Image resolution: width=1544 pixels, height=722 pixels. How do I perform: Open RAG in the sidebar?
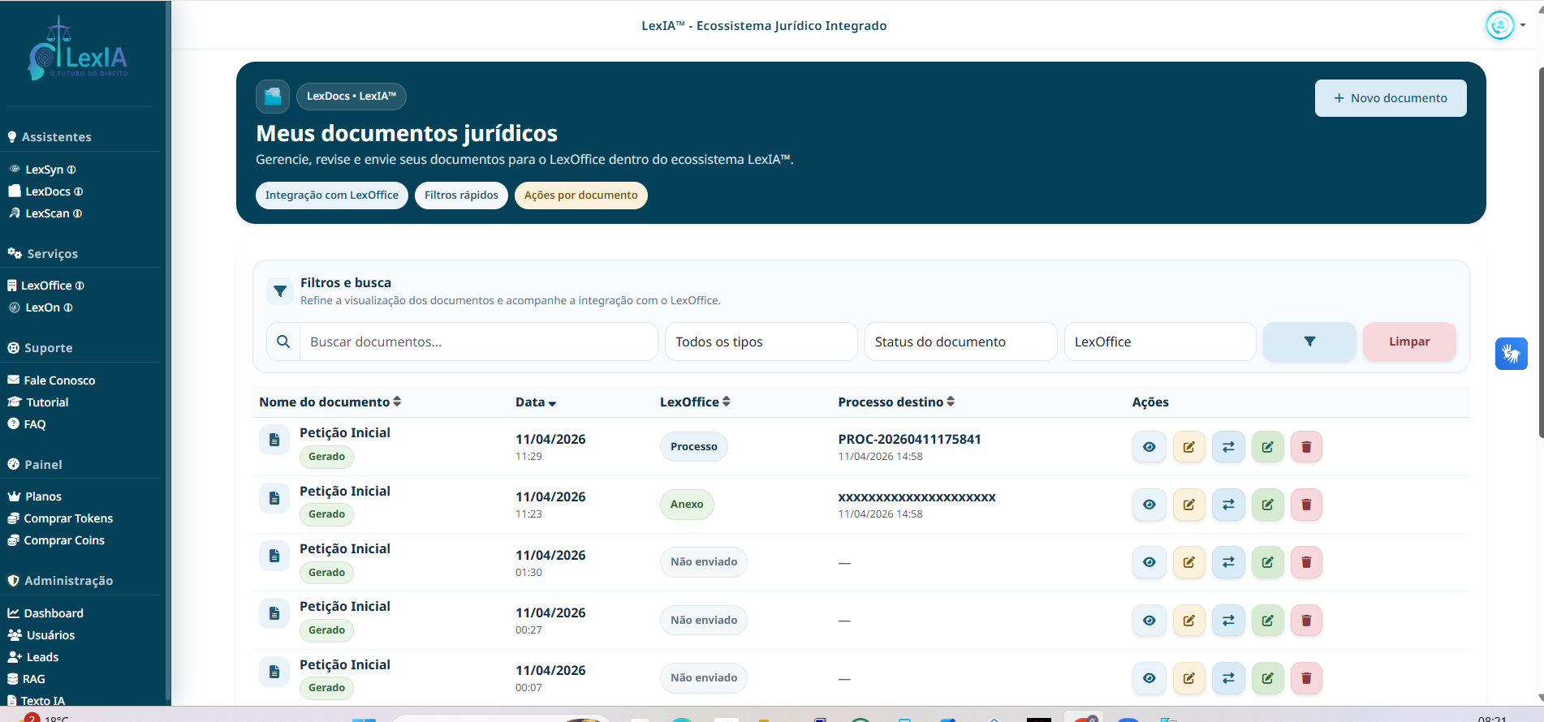click(x=27, y=679)
